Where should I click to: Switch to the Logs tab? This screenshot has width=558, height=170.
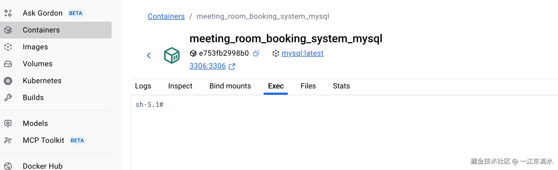pos(143,86)
